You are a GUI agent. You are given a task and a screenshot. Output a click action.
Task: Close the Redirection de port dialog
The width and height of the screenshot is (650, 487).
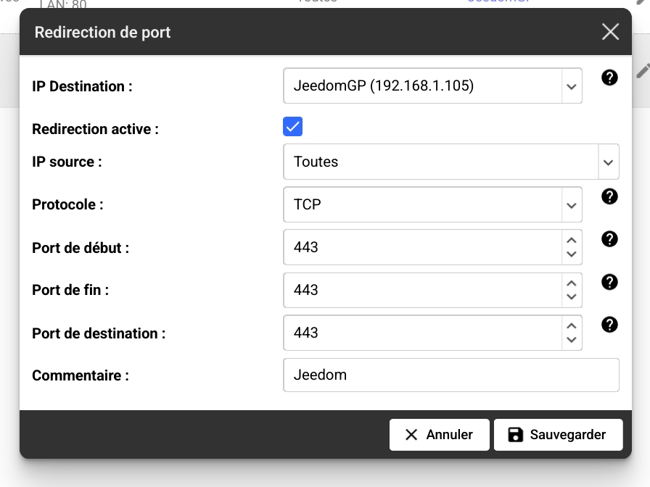[x=610, y=32]
